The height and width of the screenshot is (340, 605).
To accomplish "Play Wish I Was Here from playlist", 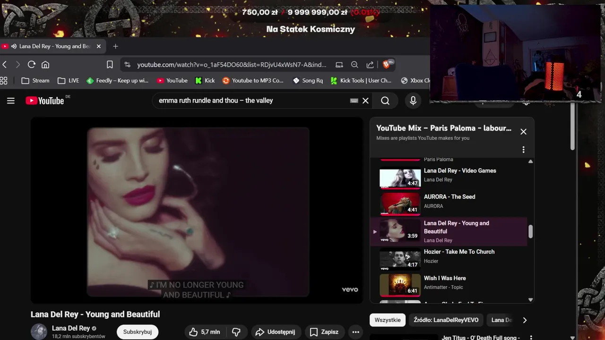I will (x=445, y=279).
